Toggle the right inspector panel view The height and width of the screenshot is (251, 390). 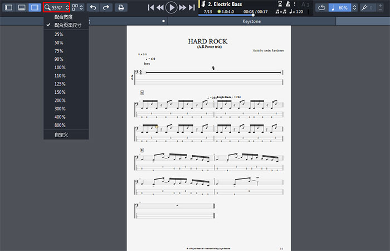[x=35, y=8]
